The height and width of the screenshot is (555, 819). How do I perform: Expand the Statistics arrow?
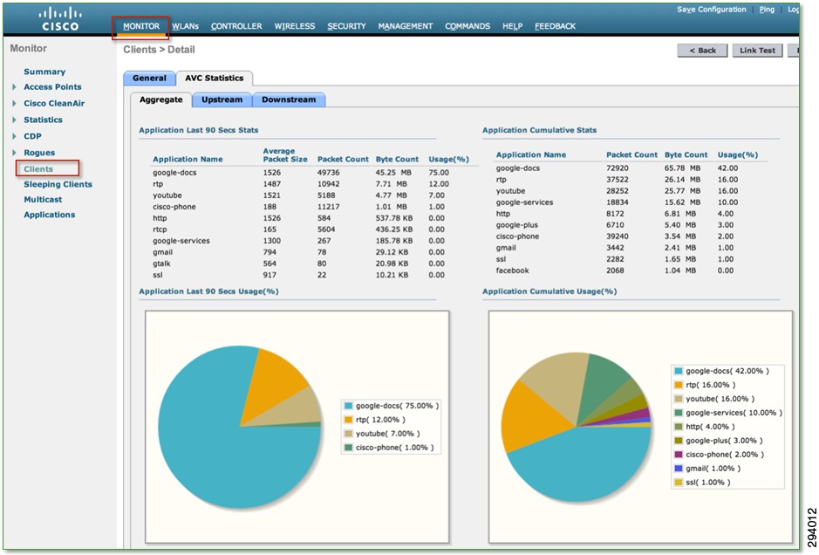click(14, 120)
